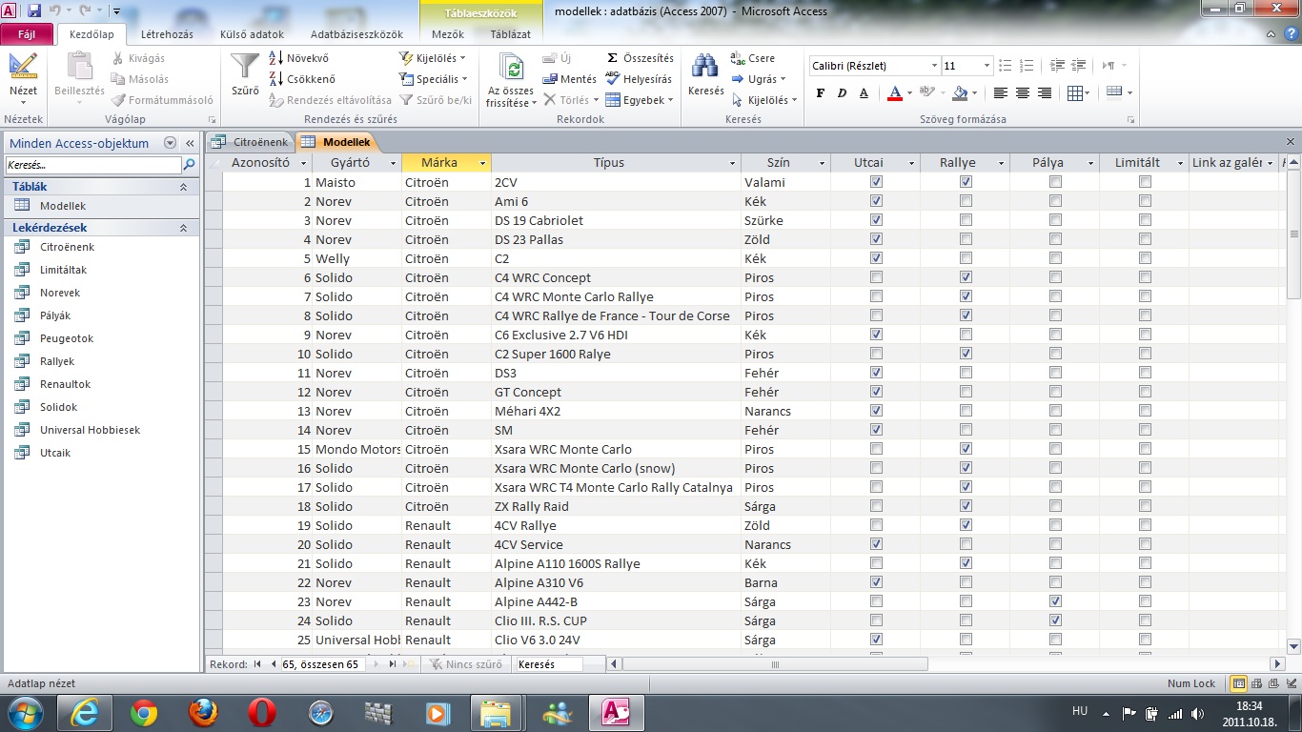Screen dimensions: 1302x732
Task: Check Limitált for the DS 19 Cabriolet row
Action: pos(1145,220)
